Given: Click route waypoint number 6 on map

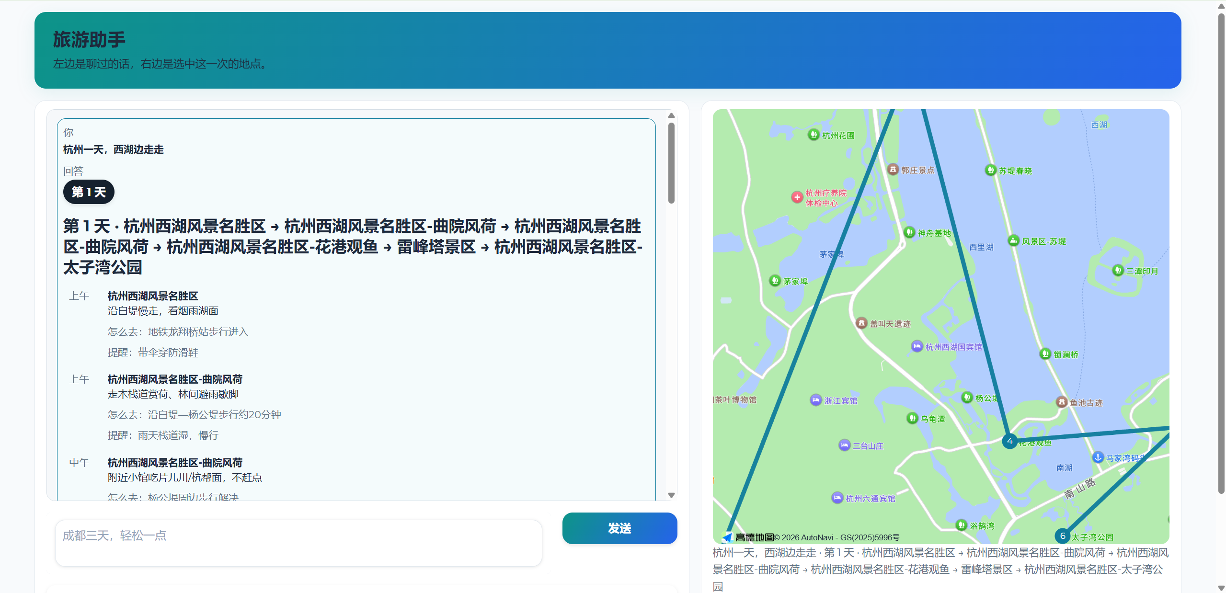Looking at the screenshot, I should click(x=1063, y=536).
